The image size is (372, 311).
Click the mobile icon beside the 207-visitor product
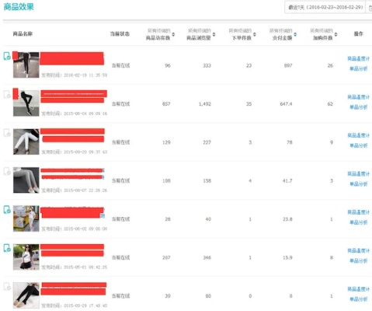(x=7, y=248)
